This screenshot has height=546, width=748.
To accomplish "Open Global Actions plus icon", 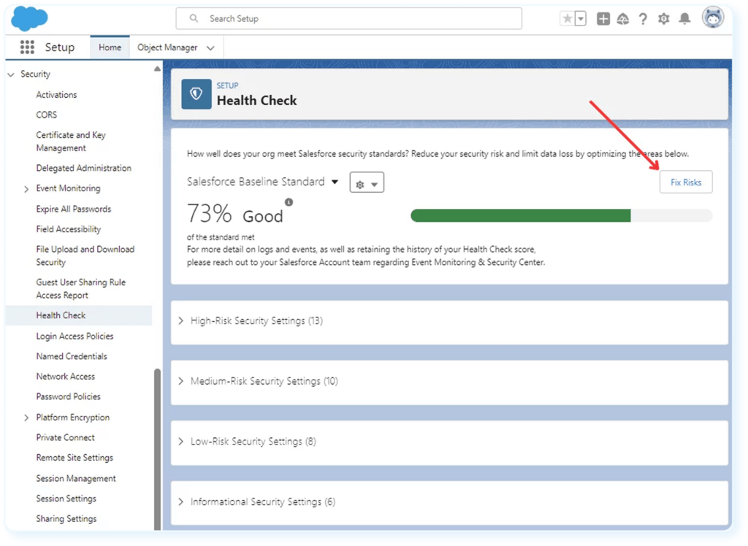I will tap(603, 18).
